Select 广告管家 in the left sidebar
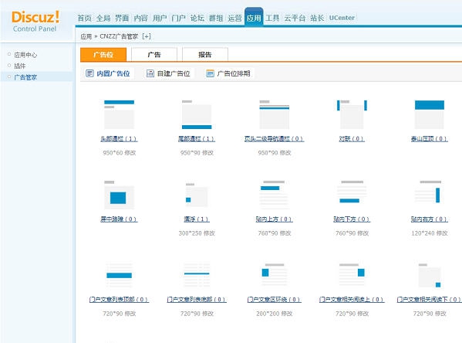 point(25,77)
